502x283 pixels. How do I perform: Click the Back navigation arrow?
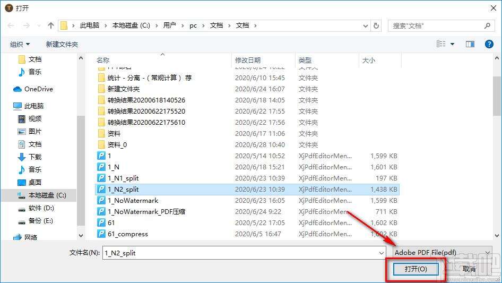[x=11, y=25]
